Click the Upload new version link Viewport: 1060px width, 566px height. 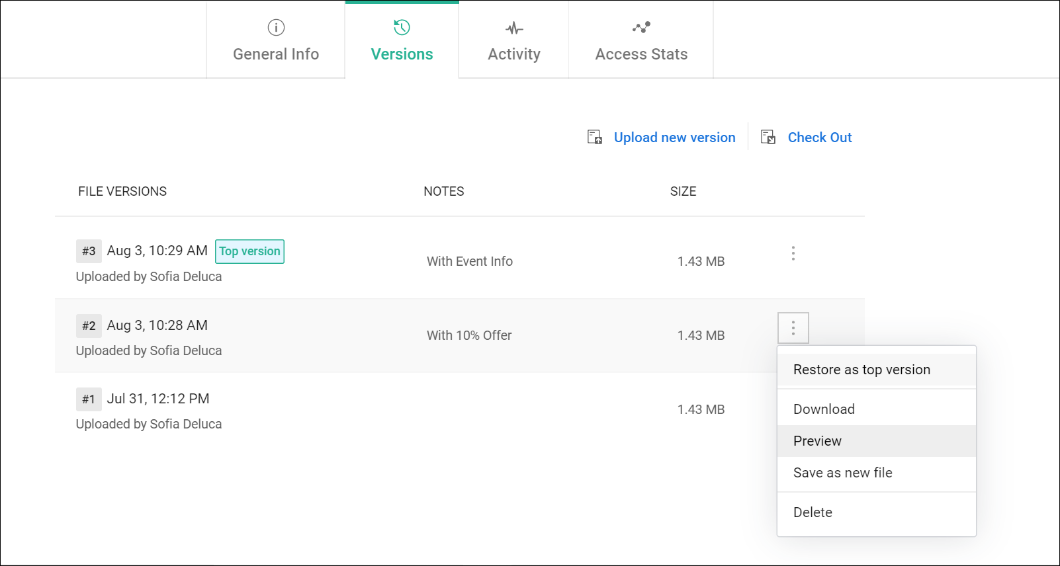(674, 138)
